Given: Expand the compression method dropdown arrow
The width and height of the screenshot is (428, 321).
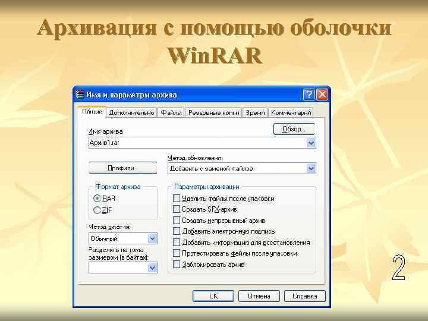Looking at the screenshot, I should [x=153, y=238].
